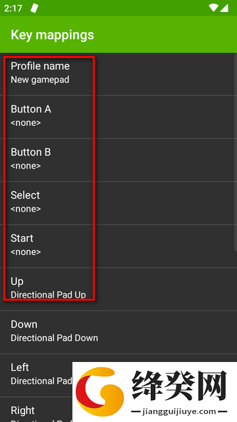Open the Down mapping entry

tap(118, 332)
